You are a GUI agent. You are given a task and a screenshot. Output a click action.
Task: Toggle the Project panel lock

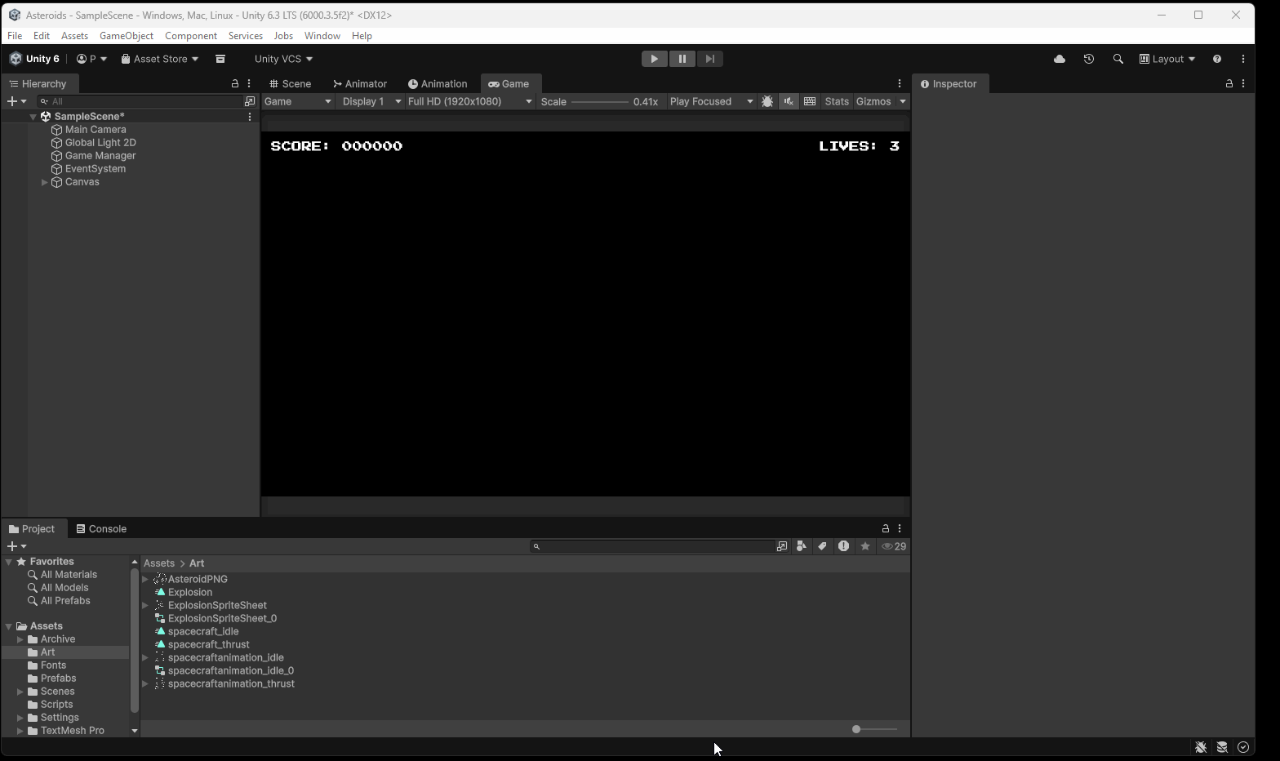pyautogui.click(x=886, y=528)
